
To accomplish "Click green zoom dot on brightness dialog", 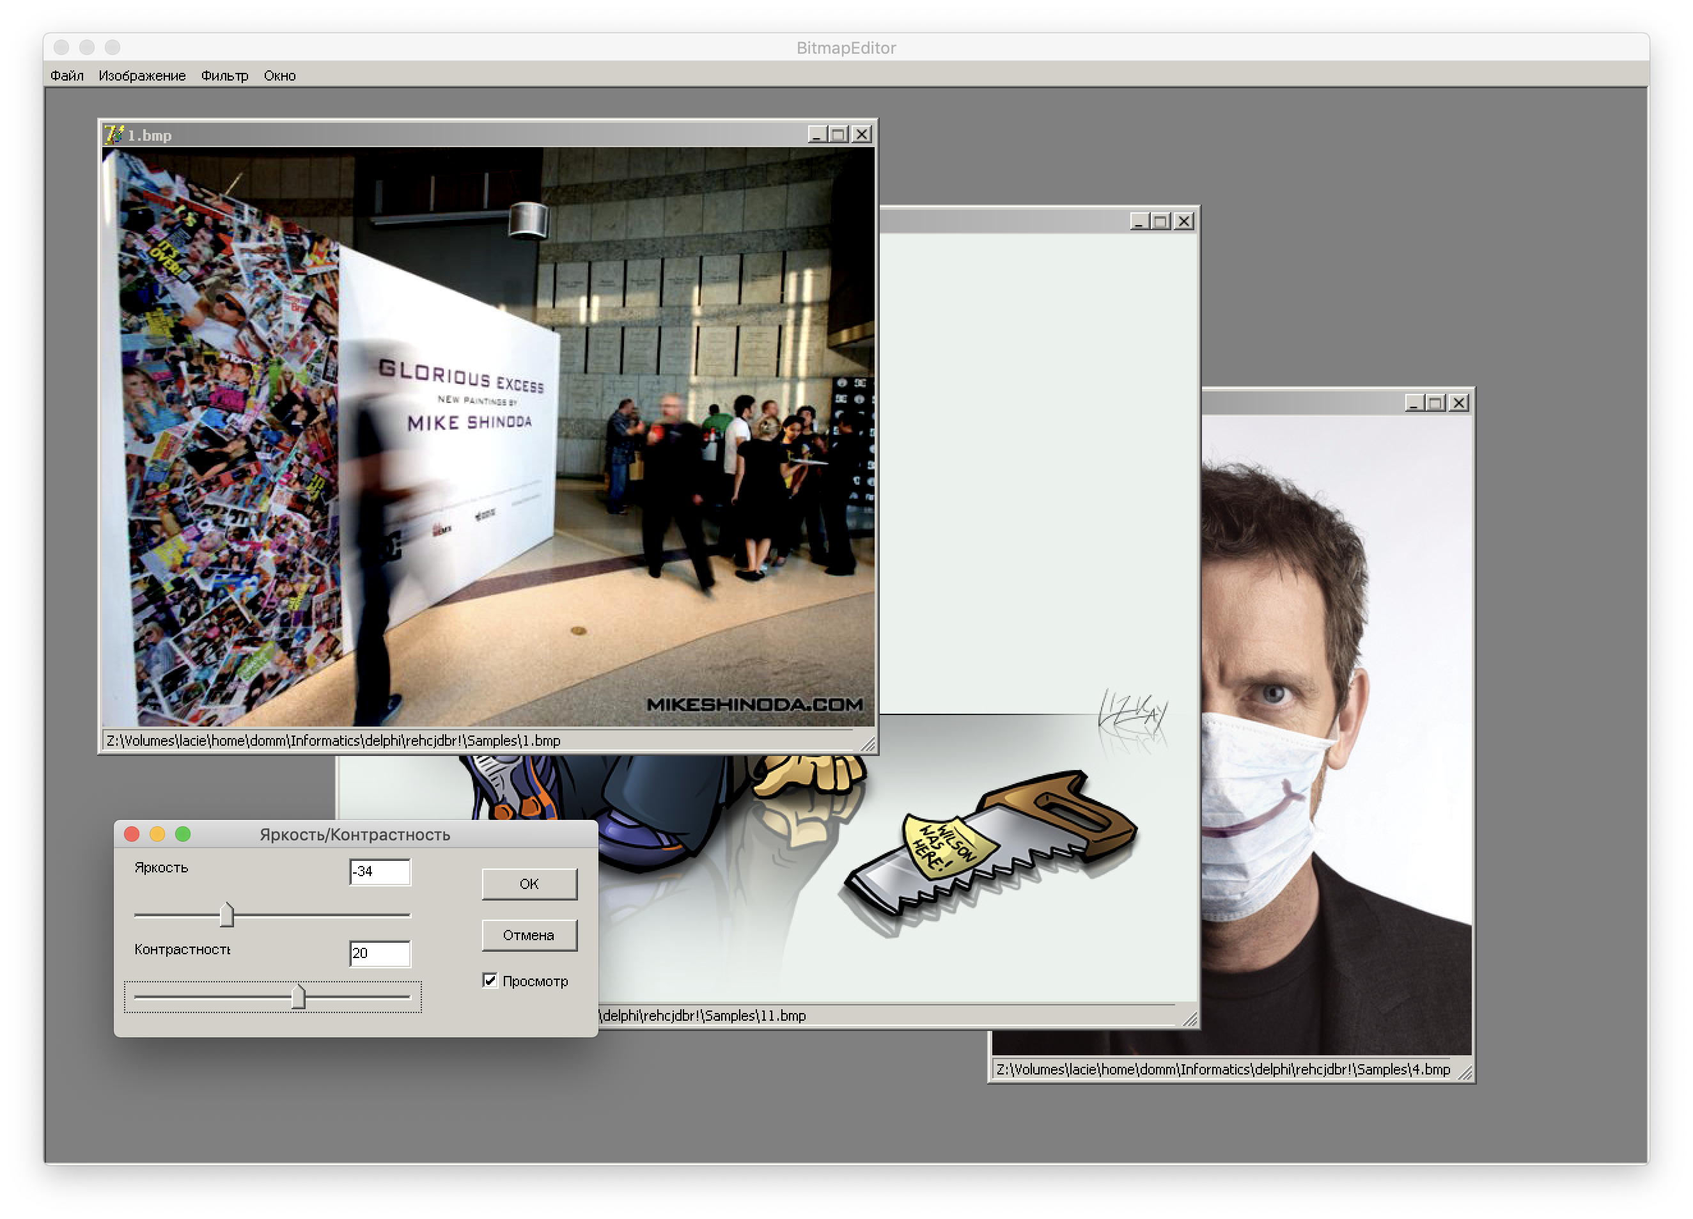I will pyautogui.click(x=183, y=835).
